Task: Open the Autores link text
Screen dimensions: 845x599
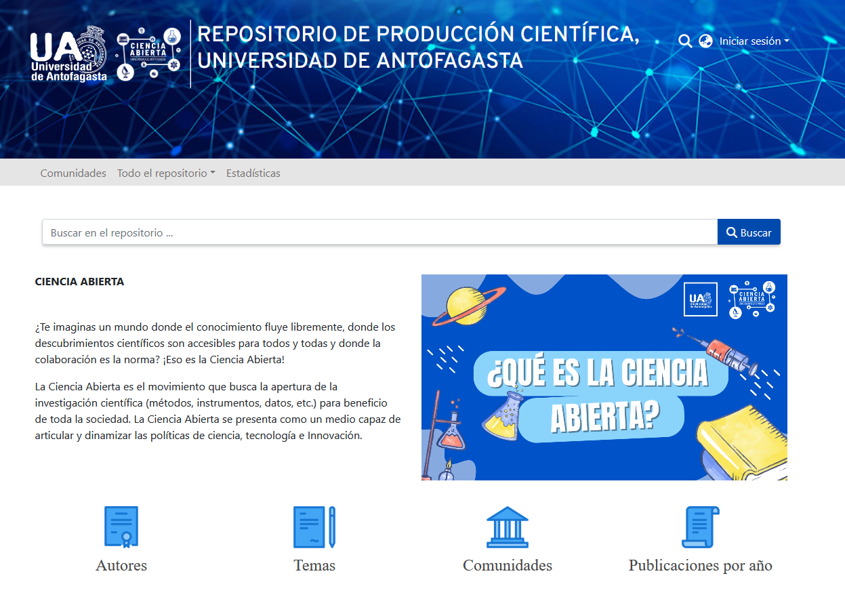Action: pyautogui.click(x=121, y=565)
